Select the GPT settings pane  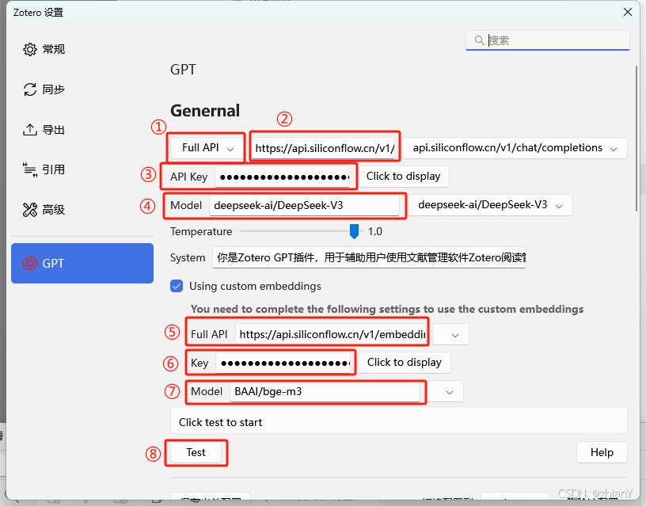coord(82,264)
